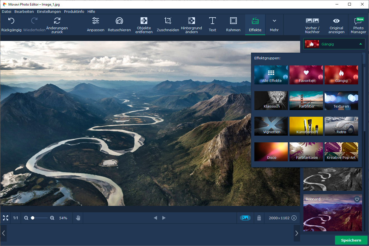
Task: Open the Bearbeiten menu
Action: coord(24,11)
